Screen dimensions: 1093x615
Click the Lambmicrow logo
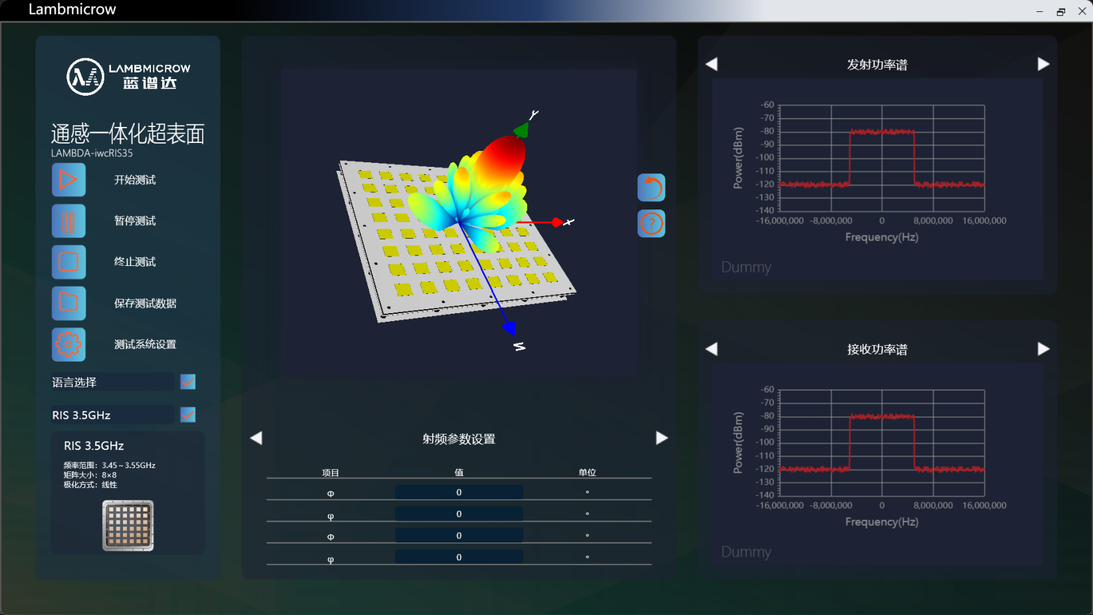click(x=128, y=76)
